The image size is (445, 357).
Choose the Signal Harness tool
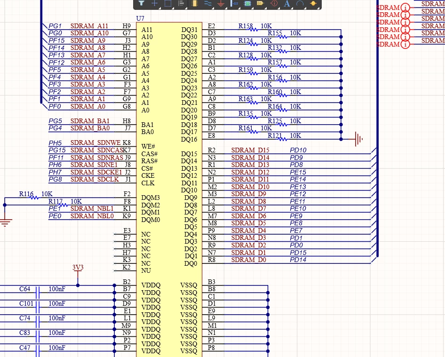click(234, 3)
